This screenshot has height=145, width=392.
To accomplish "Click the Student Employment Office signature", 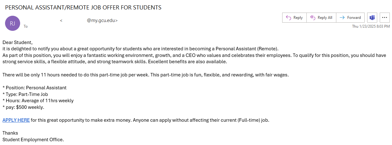I will pyautogui.click(x=33, y=139).
